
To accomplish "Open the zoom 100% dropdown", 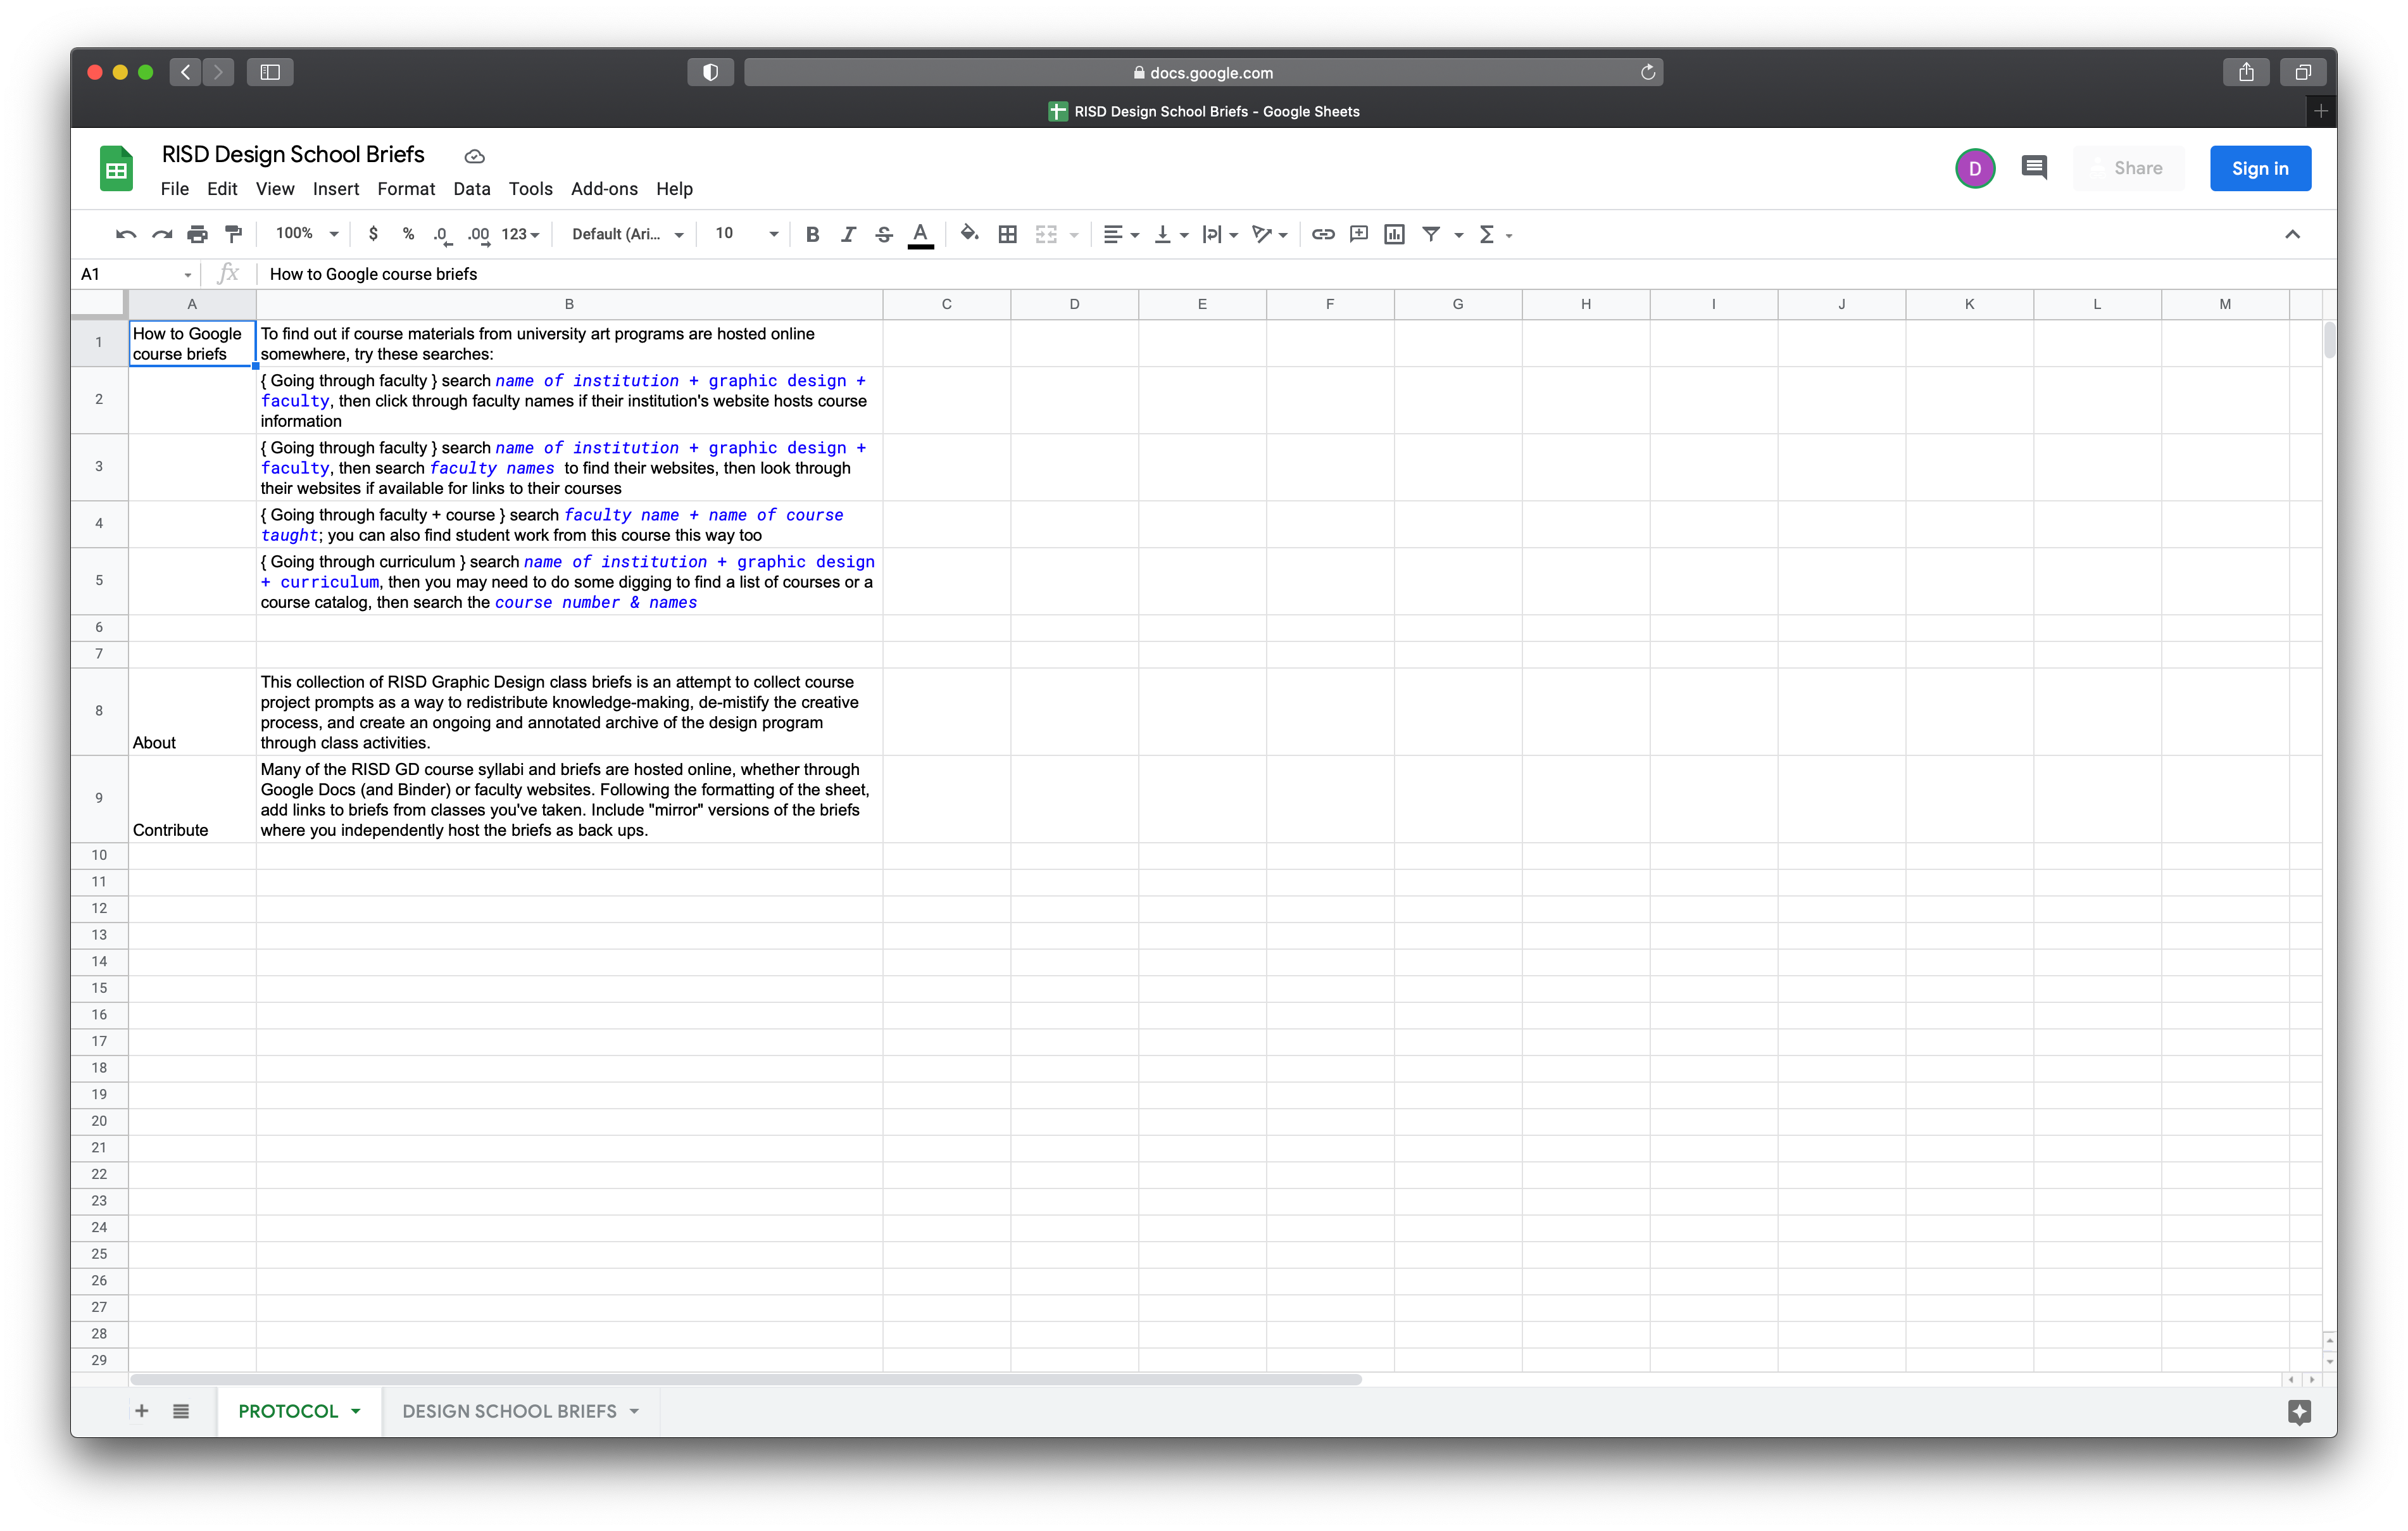I will [x=307, y=234].
